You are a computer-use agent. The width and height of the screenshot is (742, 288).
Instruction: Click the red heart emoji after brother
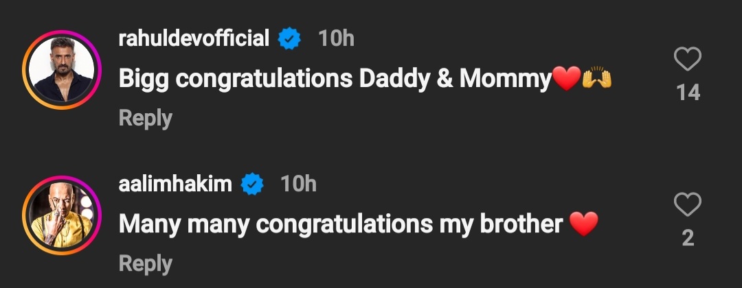point(583,224)
